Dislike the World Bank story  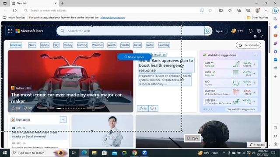click(153, 109)
